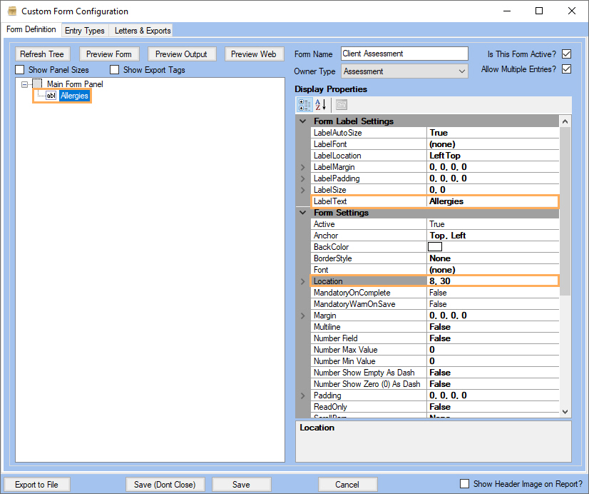Uncheck Is This Form Active checkbox
Image resolution: width=589 pixels, height=494 pixels.
(566, 54)
